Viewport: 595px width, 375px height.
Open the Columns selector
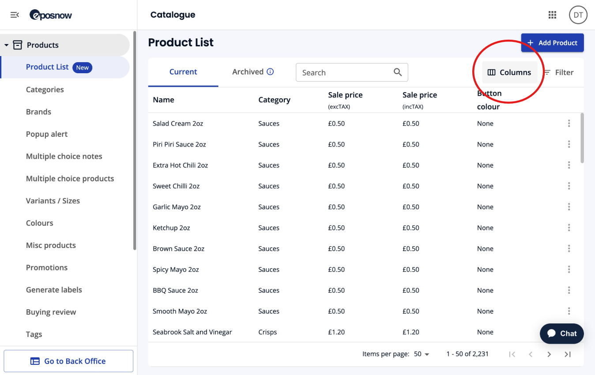(509, 72)
